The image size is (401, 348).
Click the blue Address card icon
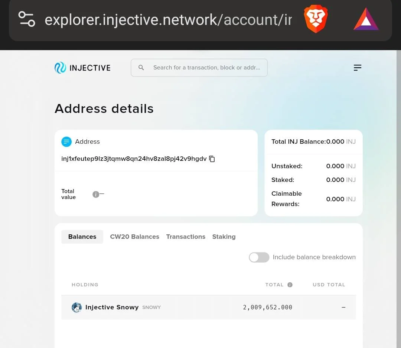66,142
